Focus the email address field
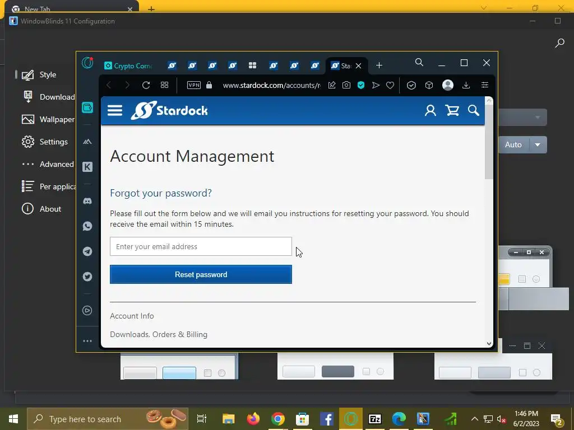Screen dimensions: 574x430 [201, 246]
